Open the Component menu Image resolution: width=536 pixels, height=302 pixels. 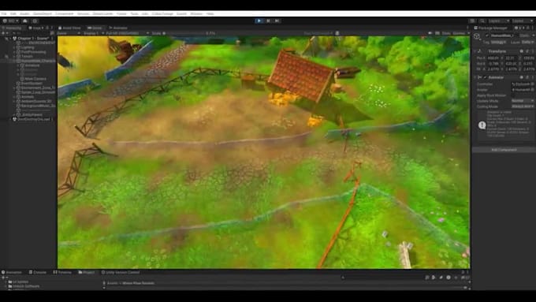point(65,13)
